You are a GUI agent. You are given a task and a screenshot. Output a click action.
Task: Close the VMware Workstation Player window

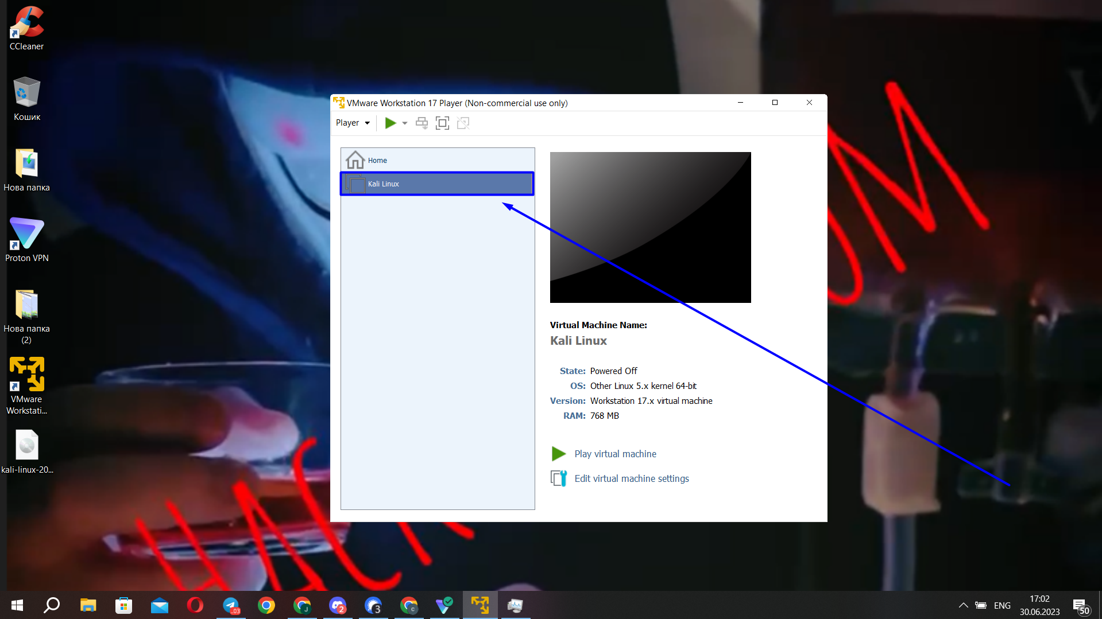809,103
